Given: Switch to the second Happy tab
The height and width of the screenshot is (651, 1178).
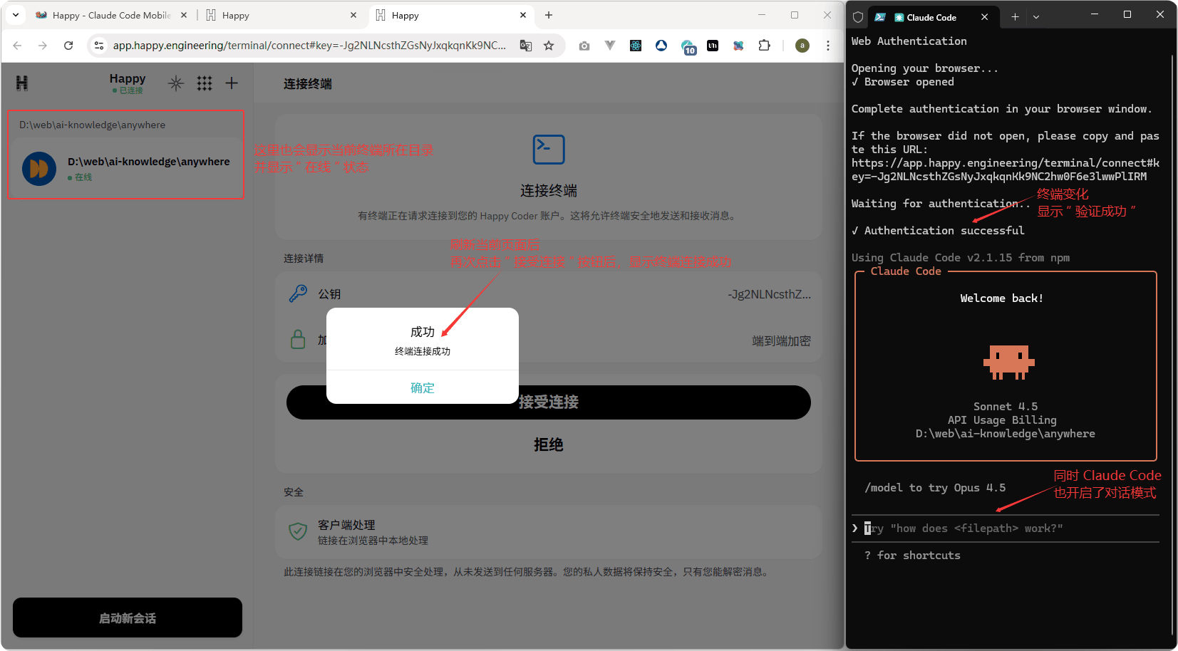Looking at the screenshot, I should click(x=281, y=15).
